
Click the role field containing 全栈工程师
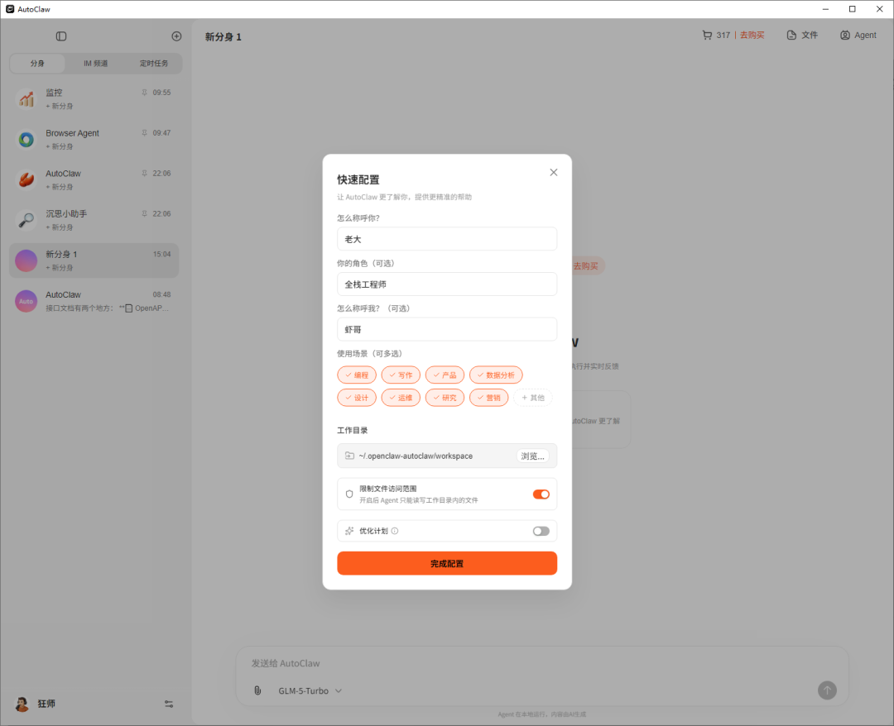[x=447, y=284]
